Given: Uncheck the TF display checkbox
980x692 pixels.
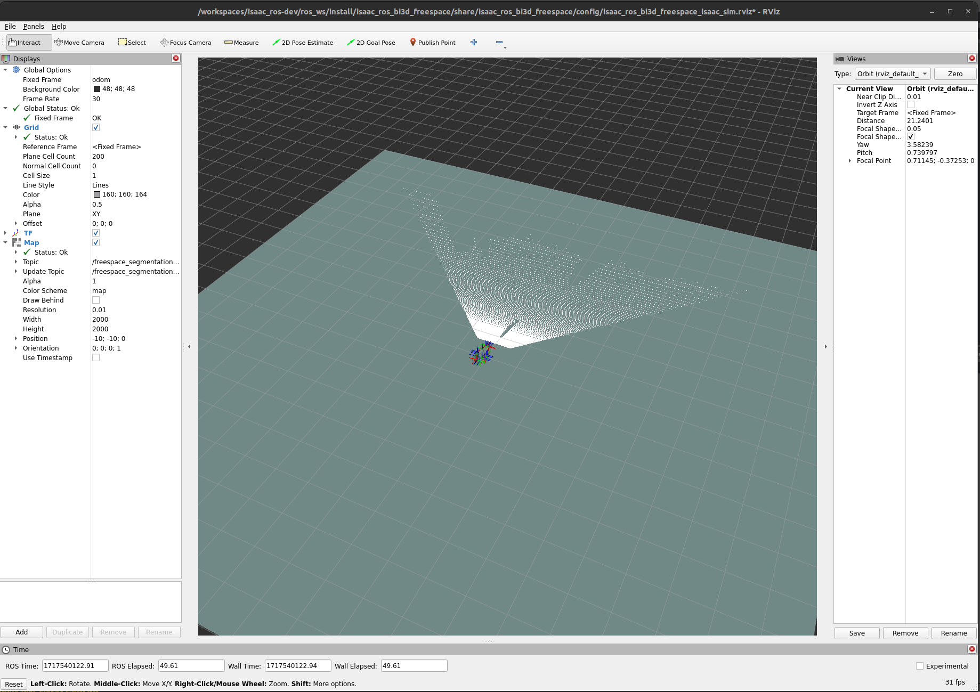Looking at the screenshot, I should pos(96,233).
